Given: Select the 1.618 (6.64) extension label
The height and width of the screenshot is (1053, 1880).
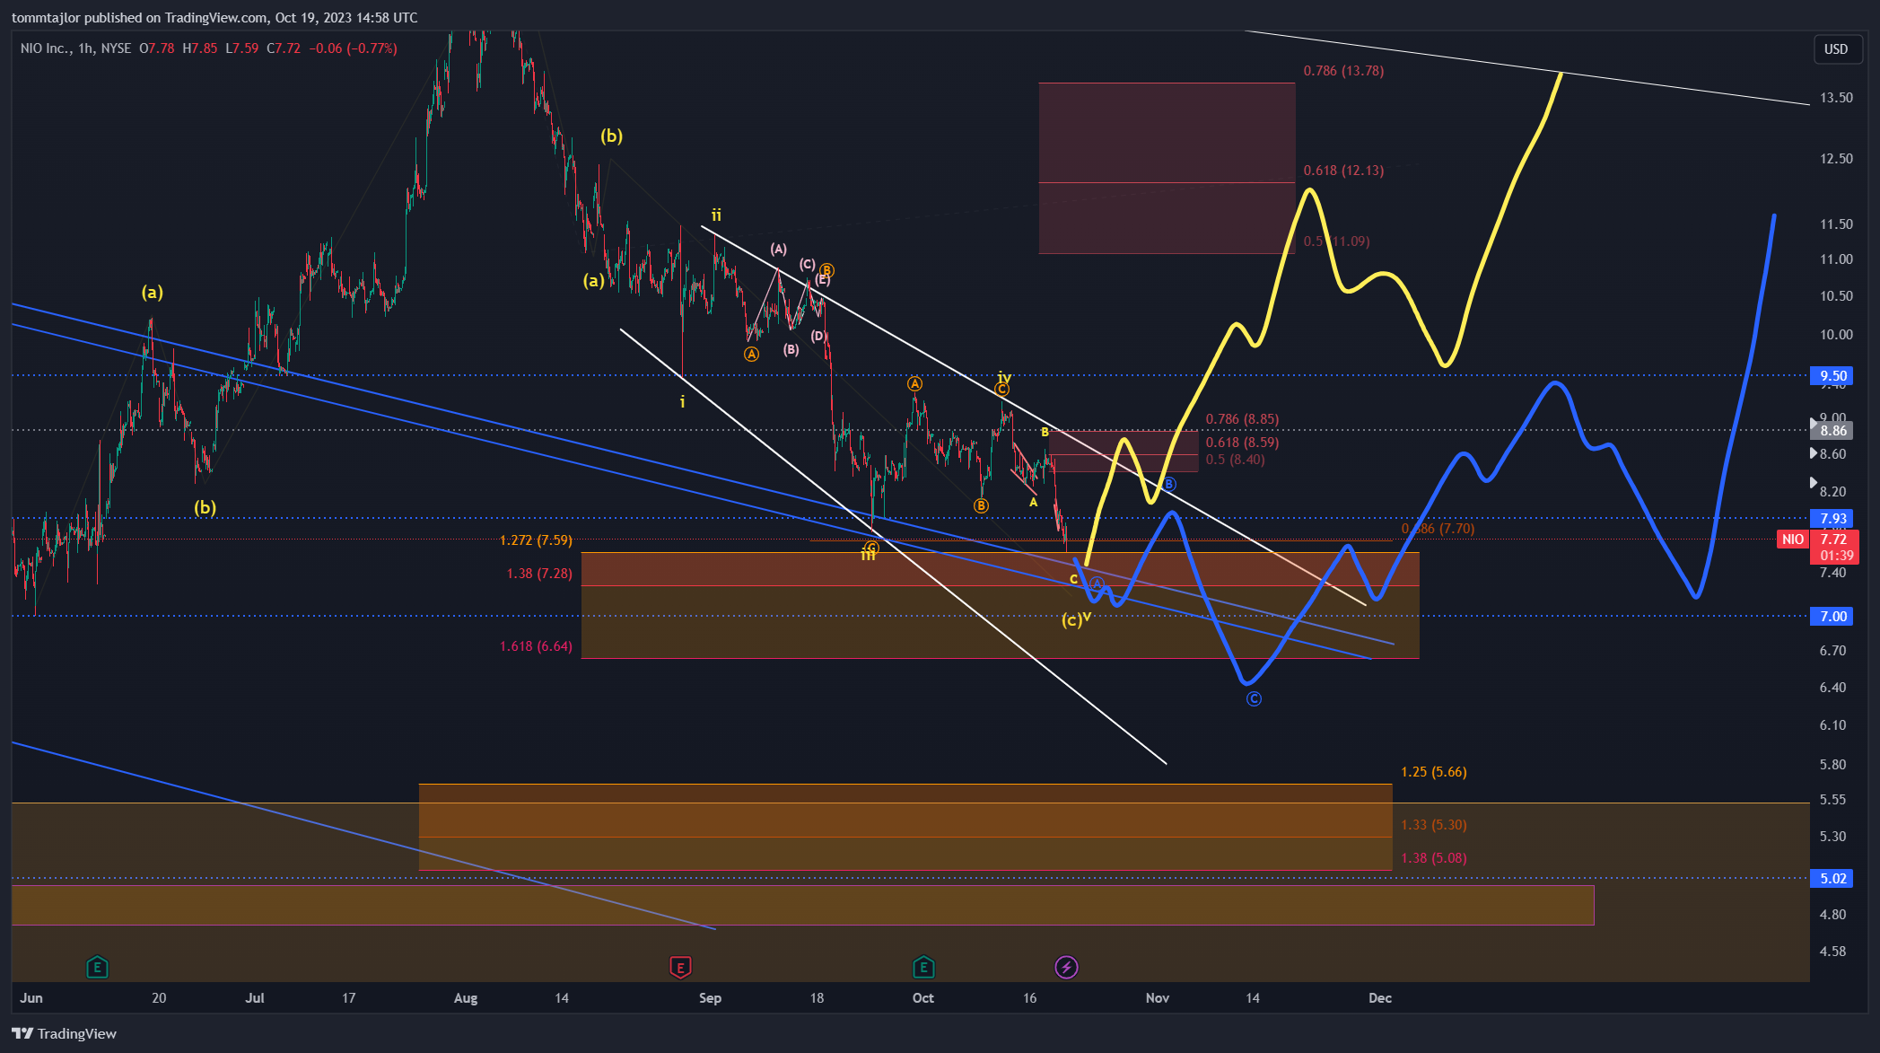Looking at the screenshot, I should click(x=536, y=646).
